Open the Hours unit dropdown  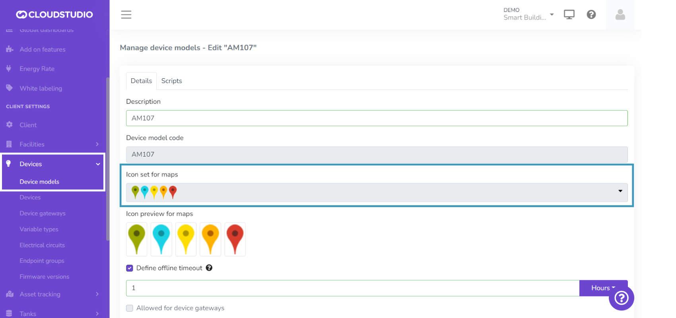(x=603, y=288)
